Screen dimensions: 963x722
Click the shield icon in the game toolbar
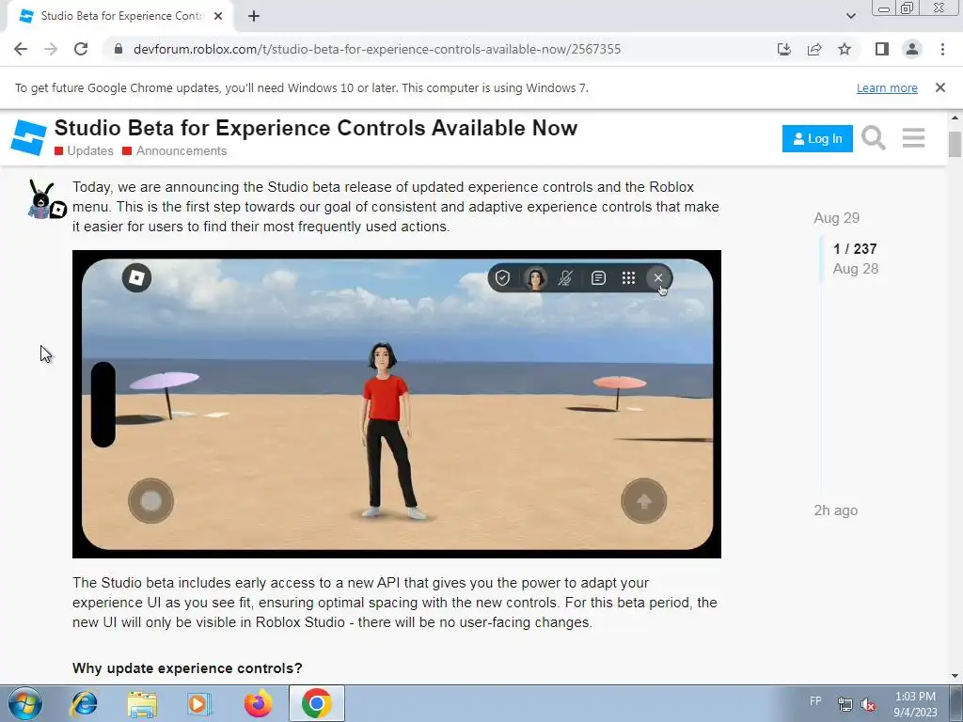(502, 278)
